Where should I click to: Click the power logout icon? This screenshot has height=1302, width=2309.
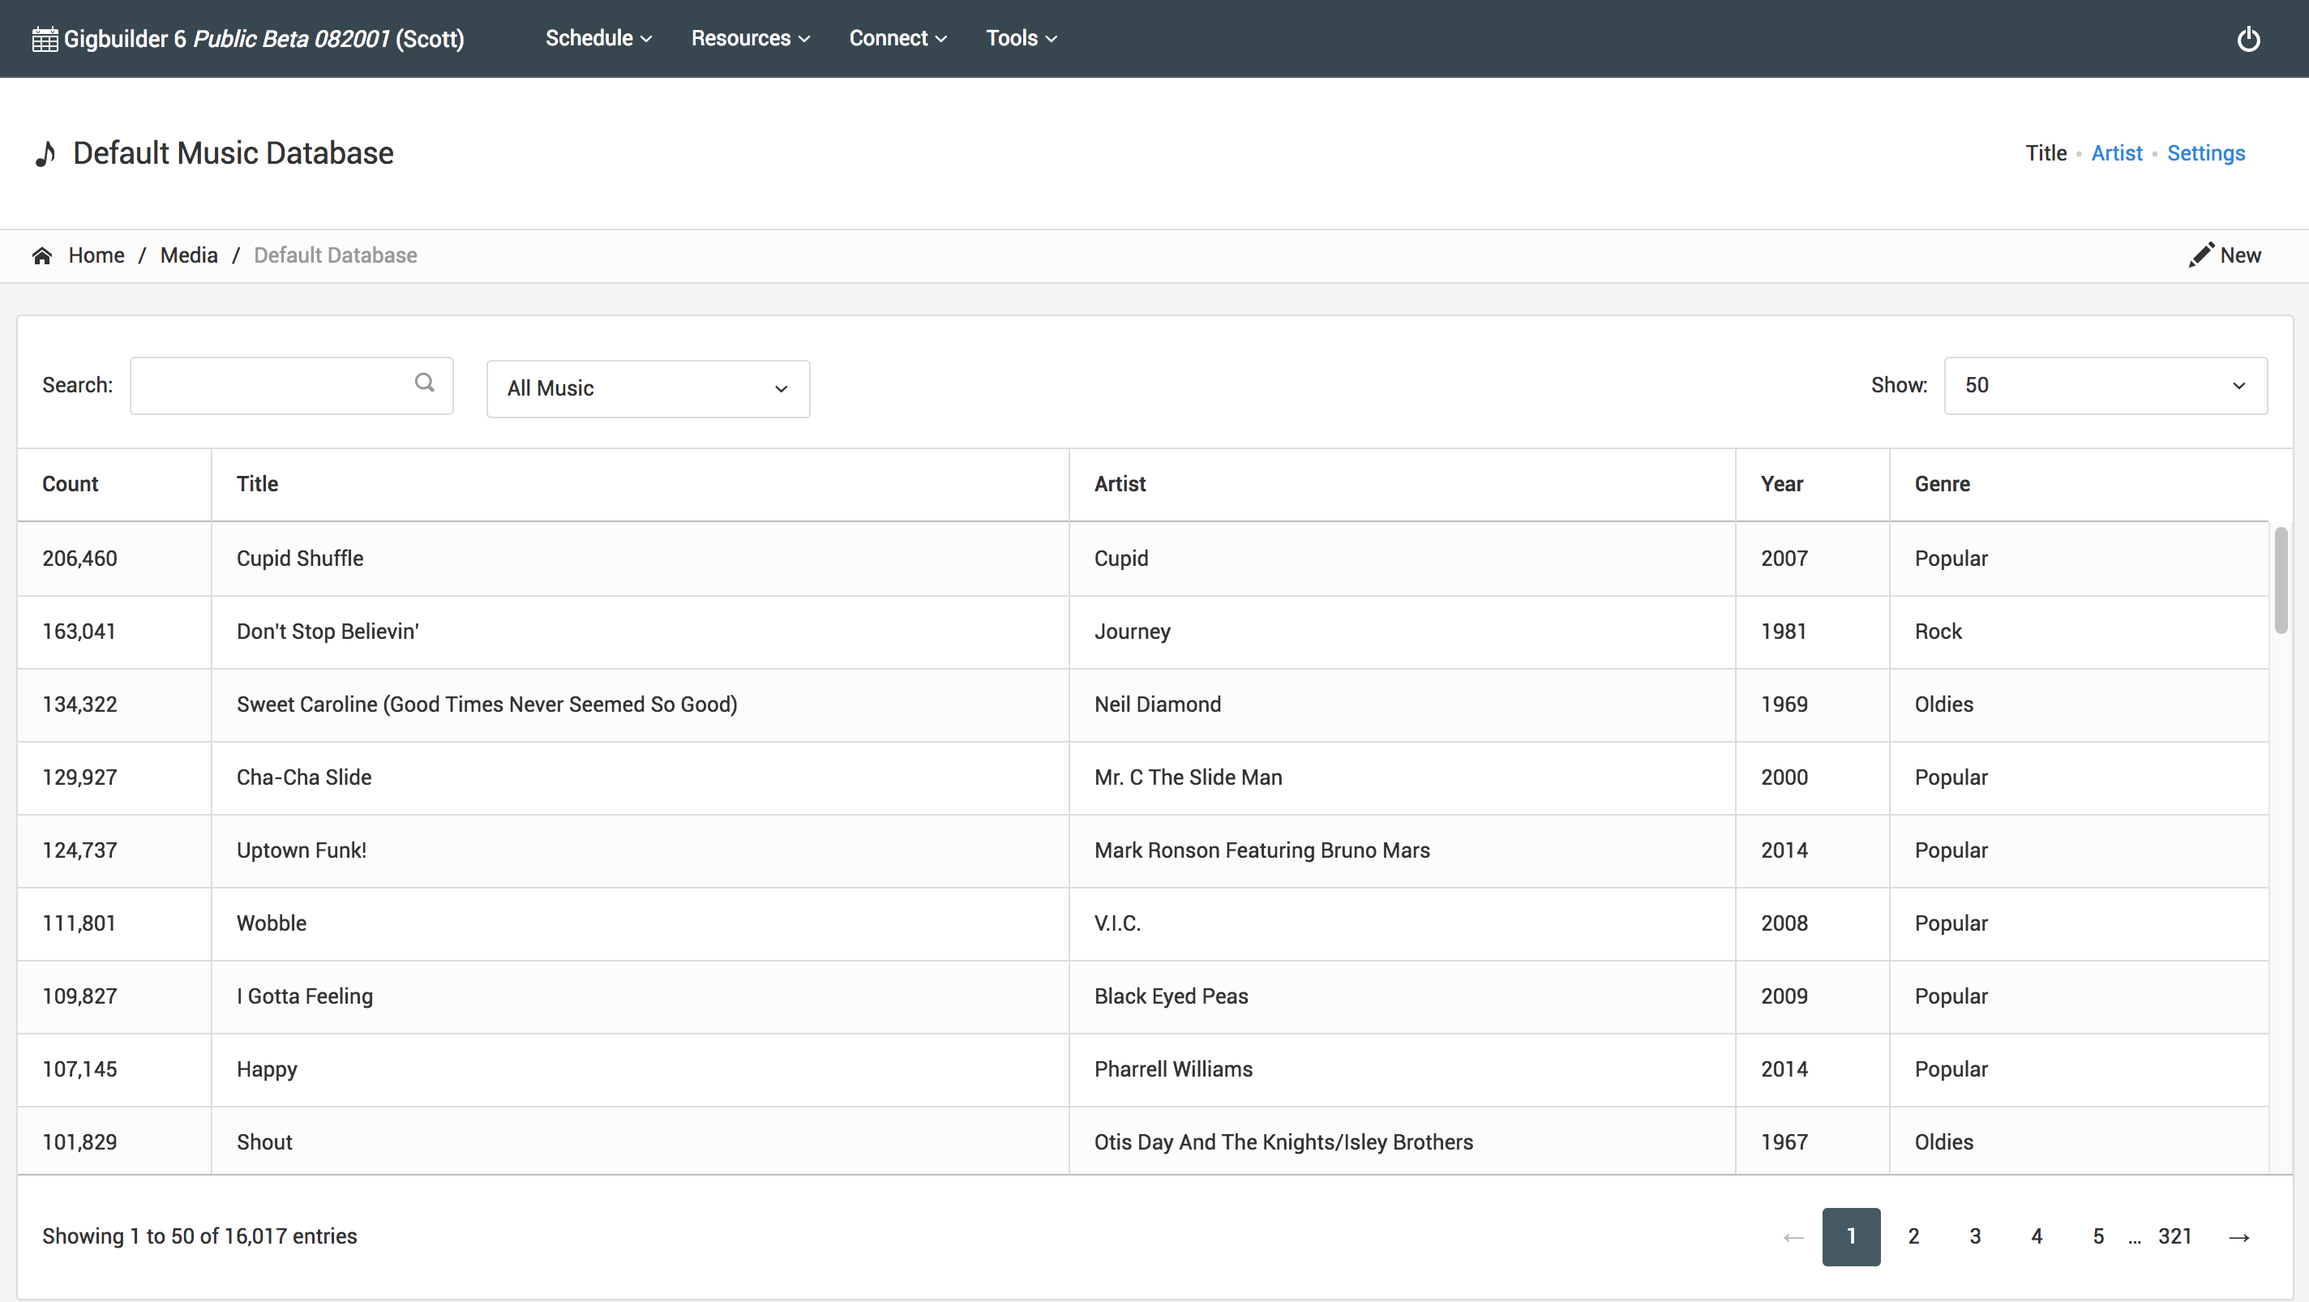pyautogui.click(x=2247, y=39)
